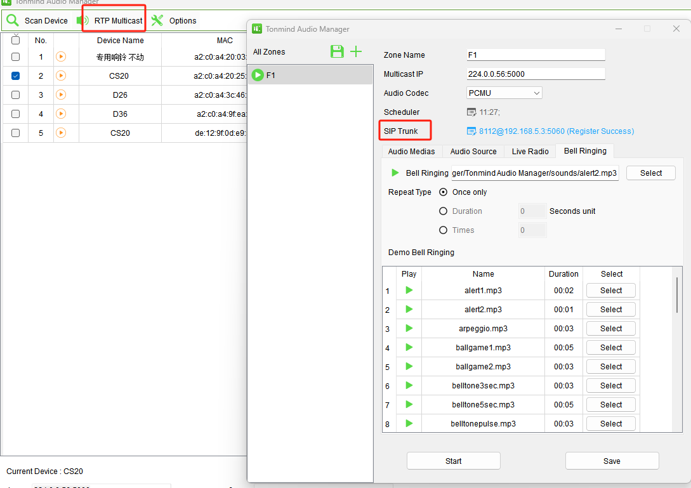Viewport: 691px width, 488px height.
Task: Select the Times repeat type
Action: (x=444, y=230)
